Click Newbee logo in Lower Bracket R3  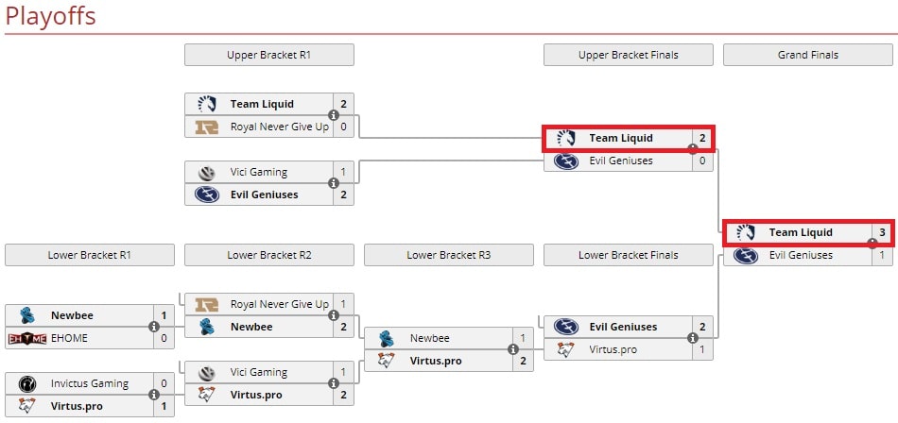tap(387, 338)
